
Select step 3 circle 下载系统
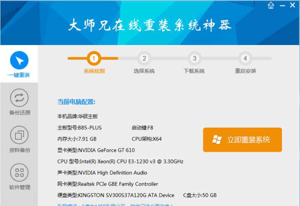click(x=194, y=58)
